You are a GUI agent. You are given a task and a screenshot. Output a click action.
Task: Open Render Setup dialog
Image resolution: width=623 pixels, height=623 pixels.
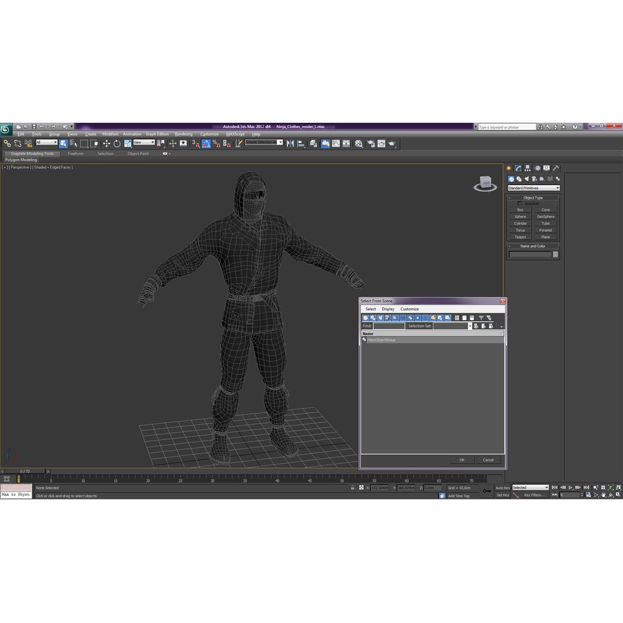[371, 144]
